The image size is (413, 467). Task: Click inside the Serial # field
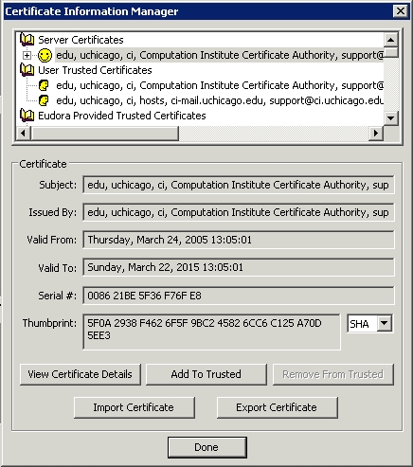(239, 296)
